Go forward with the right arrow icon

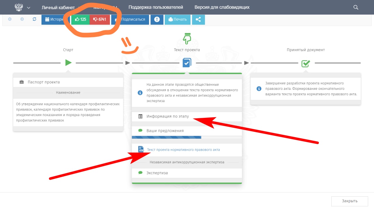[22, 19]
